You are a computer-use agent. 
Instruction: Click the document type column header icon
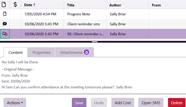[x=5, y=5]
